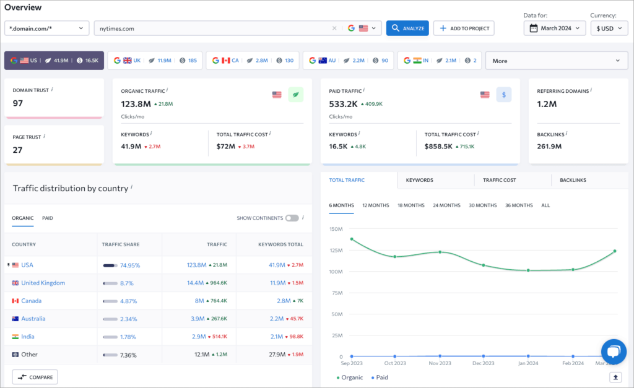Open the United Kingdom country link
Screen dimensions: 634x388
click(43, 283)
